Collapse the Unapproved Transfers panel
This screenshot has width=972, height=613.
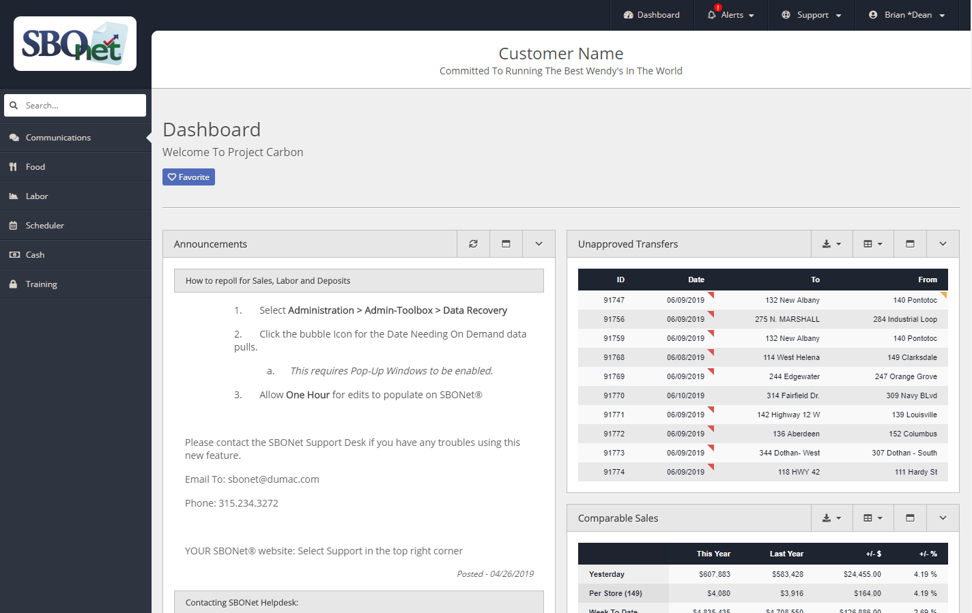pyautogui.click(x=943, y=244)
